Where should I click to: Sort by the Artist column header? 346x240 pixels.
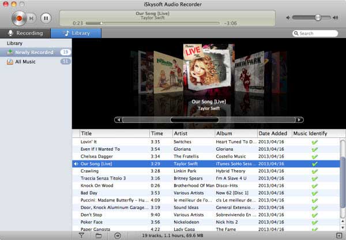click(x=194, y=133)
